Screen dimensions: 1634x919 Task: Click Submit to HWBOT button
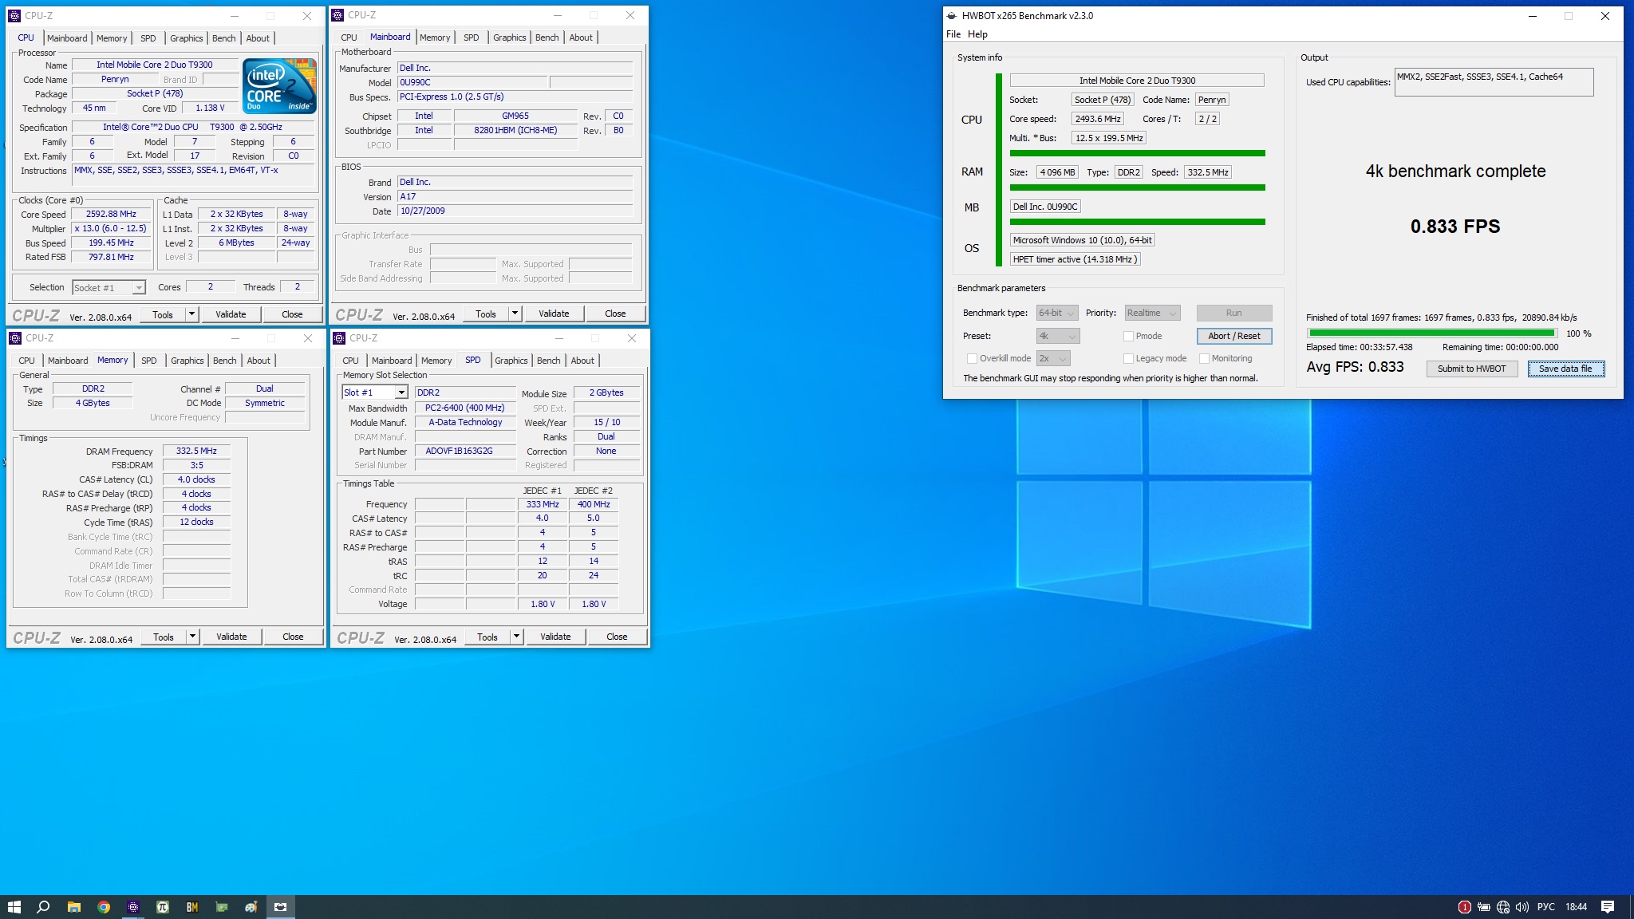click(x=1472, y=369)
